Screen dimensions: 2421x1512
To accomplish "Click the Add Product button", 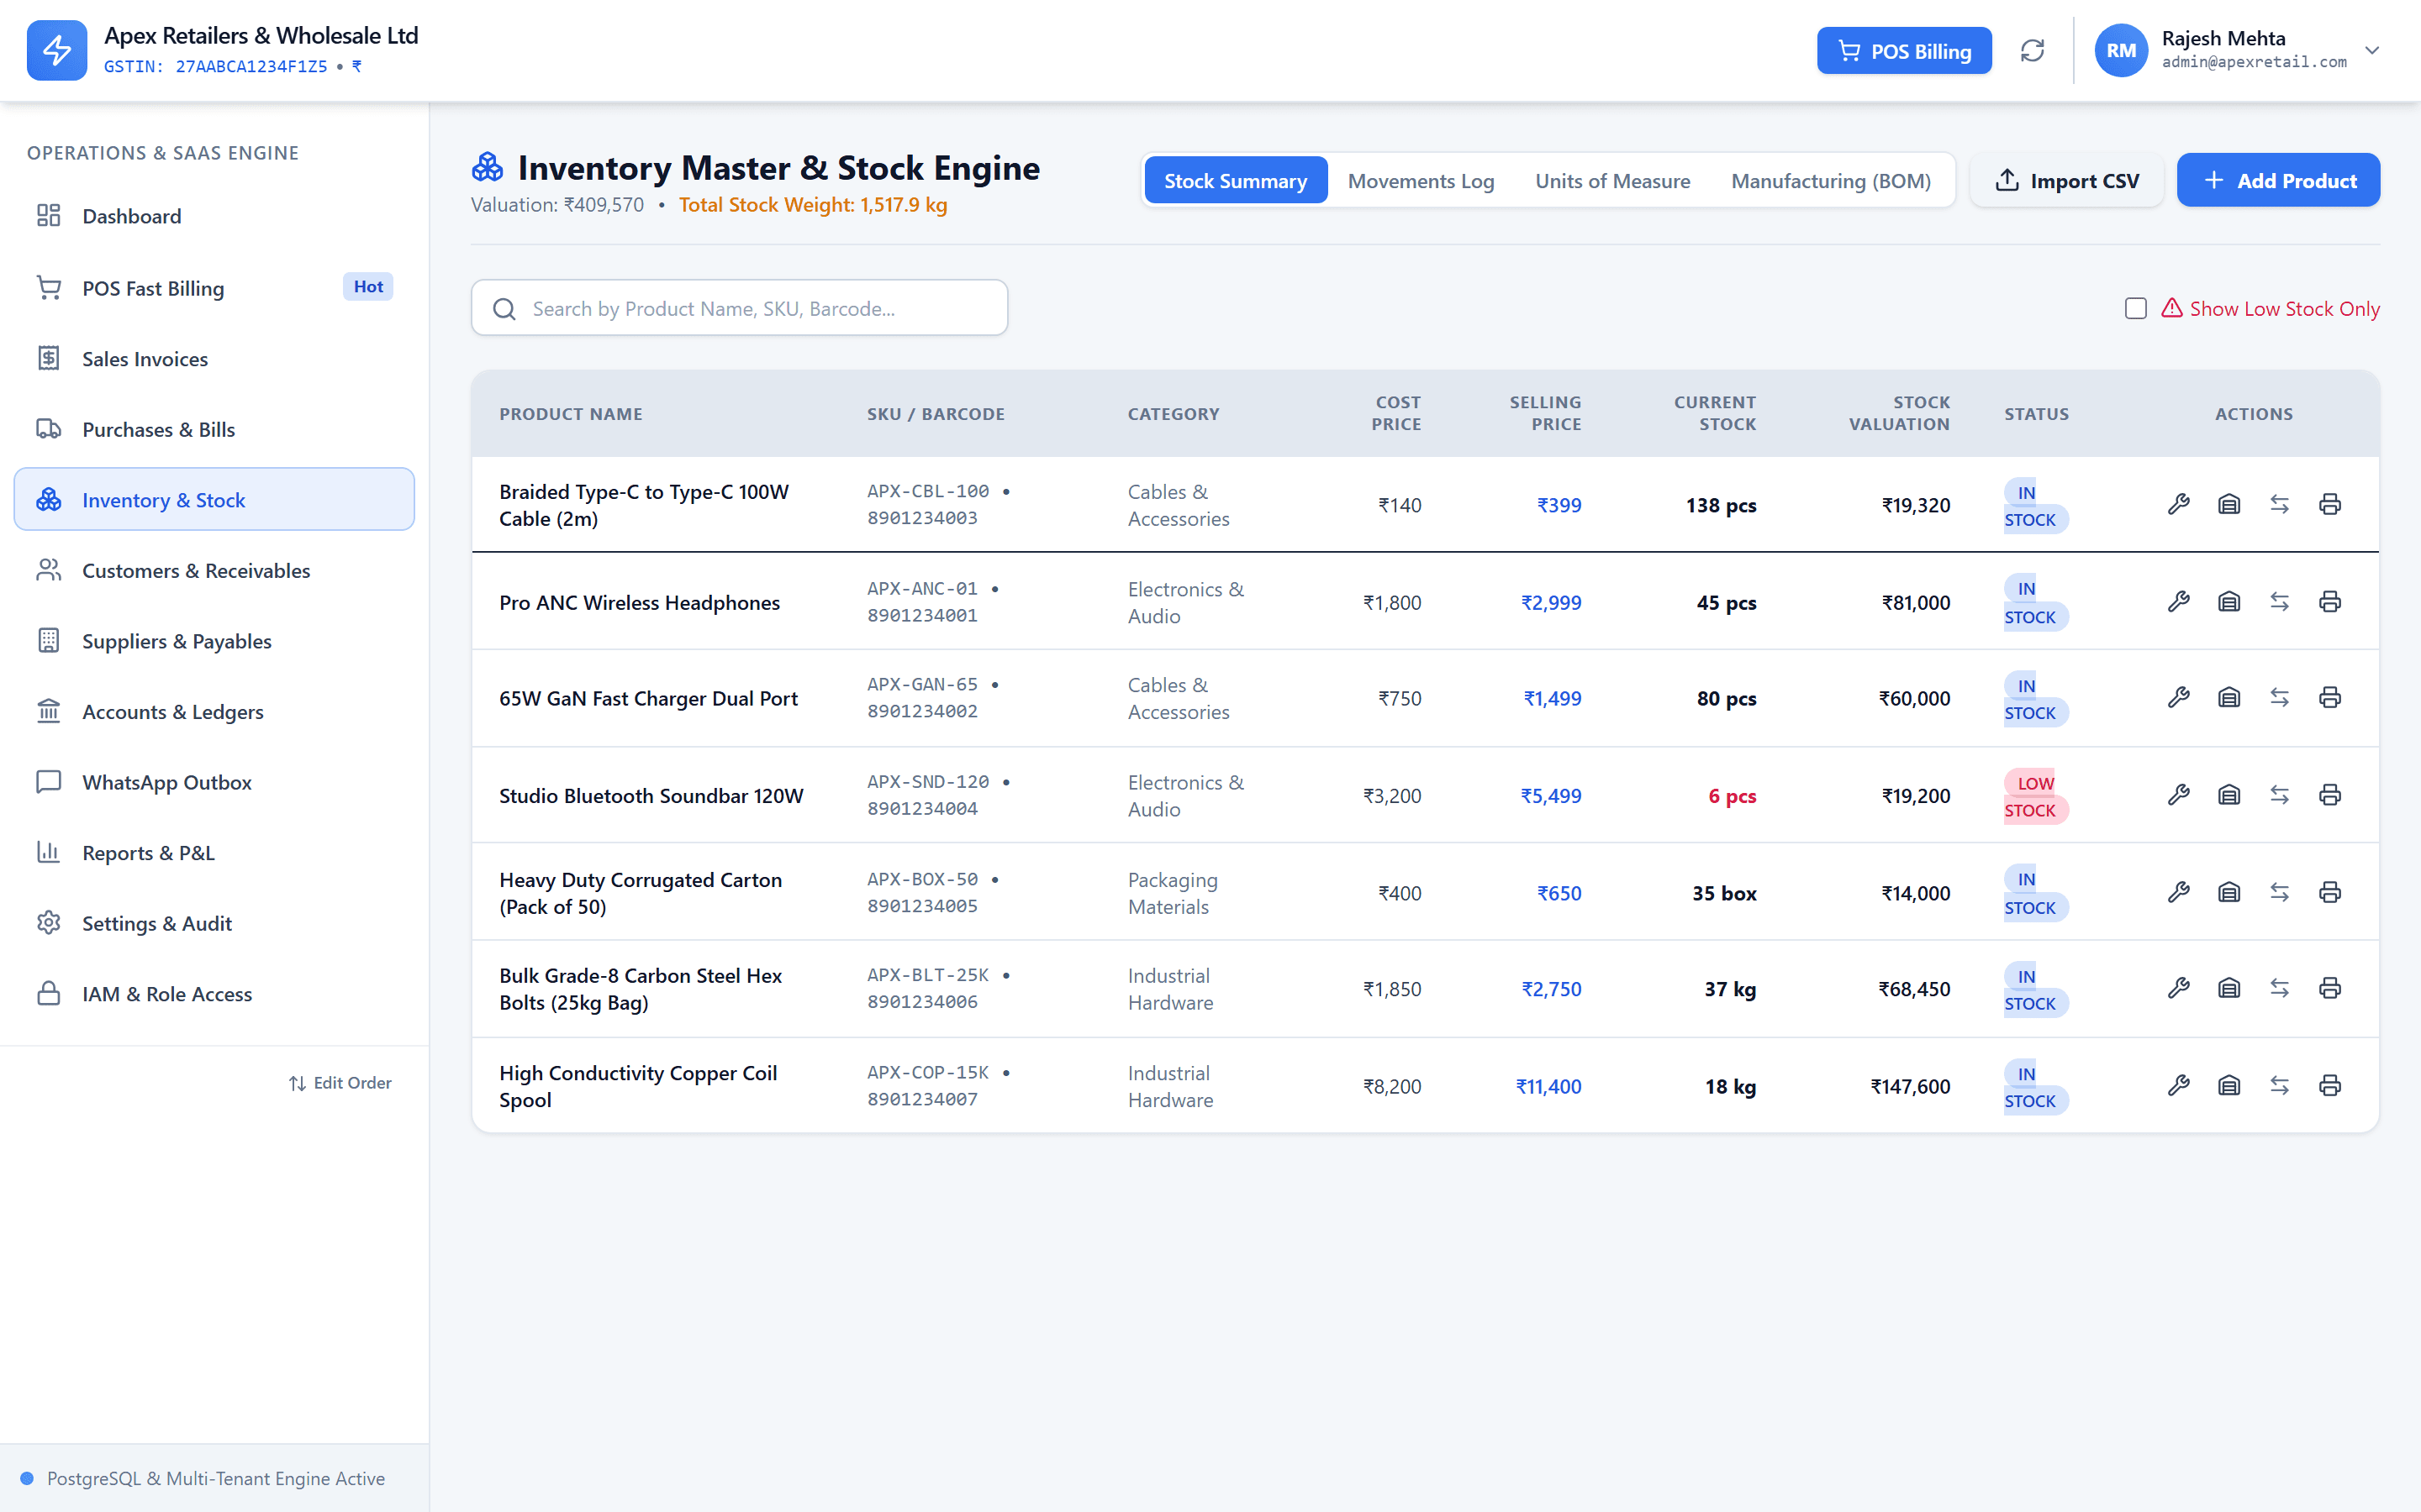I will tap(2278, 181).
